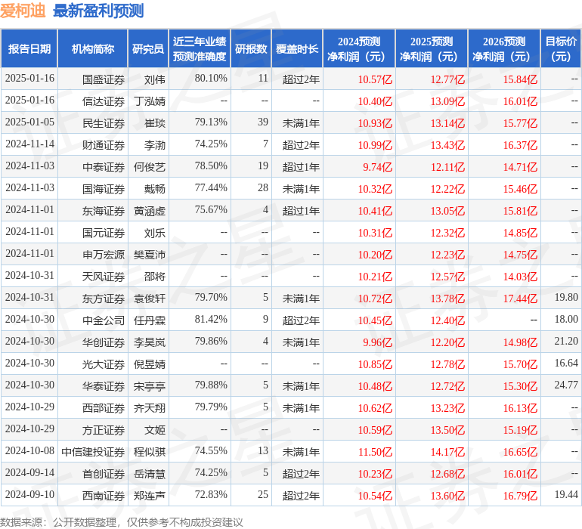Click the date 2024-10-08
The height and width of the screenshot is (529, 582).
(29, 450)
